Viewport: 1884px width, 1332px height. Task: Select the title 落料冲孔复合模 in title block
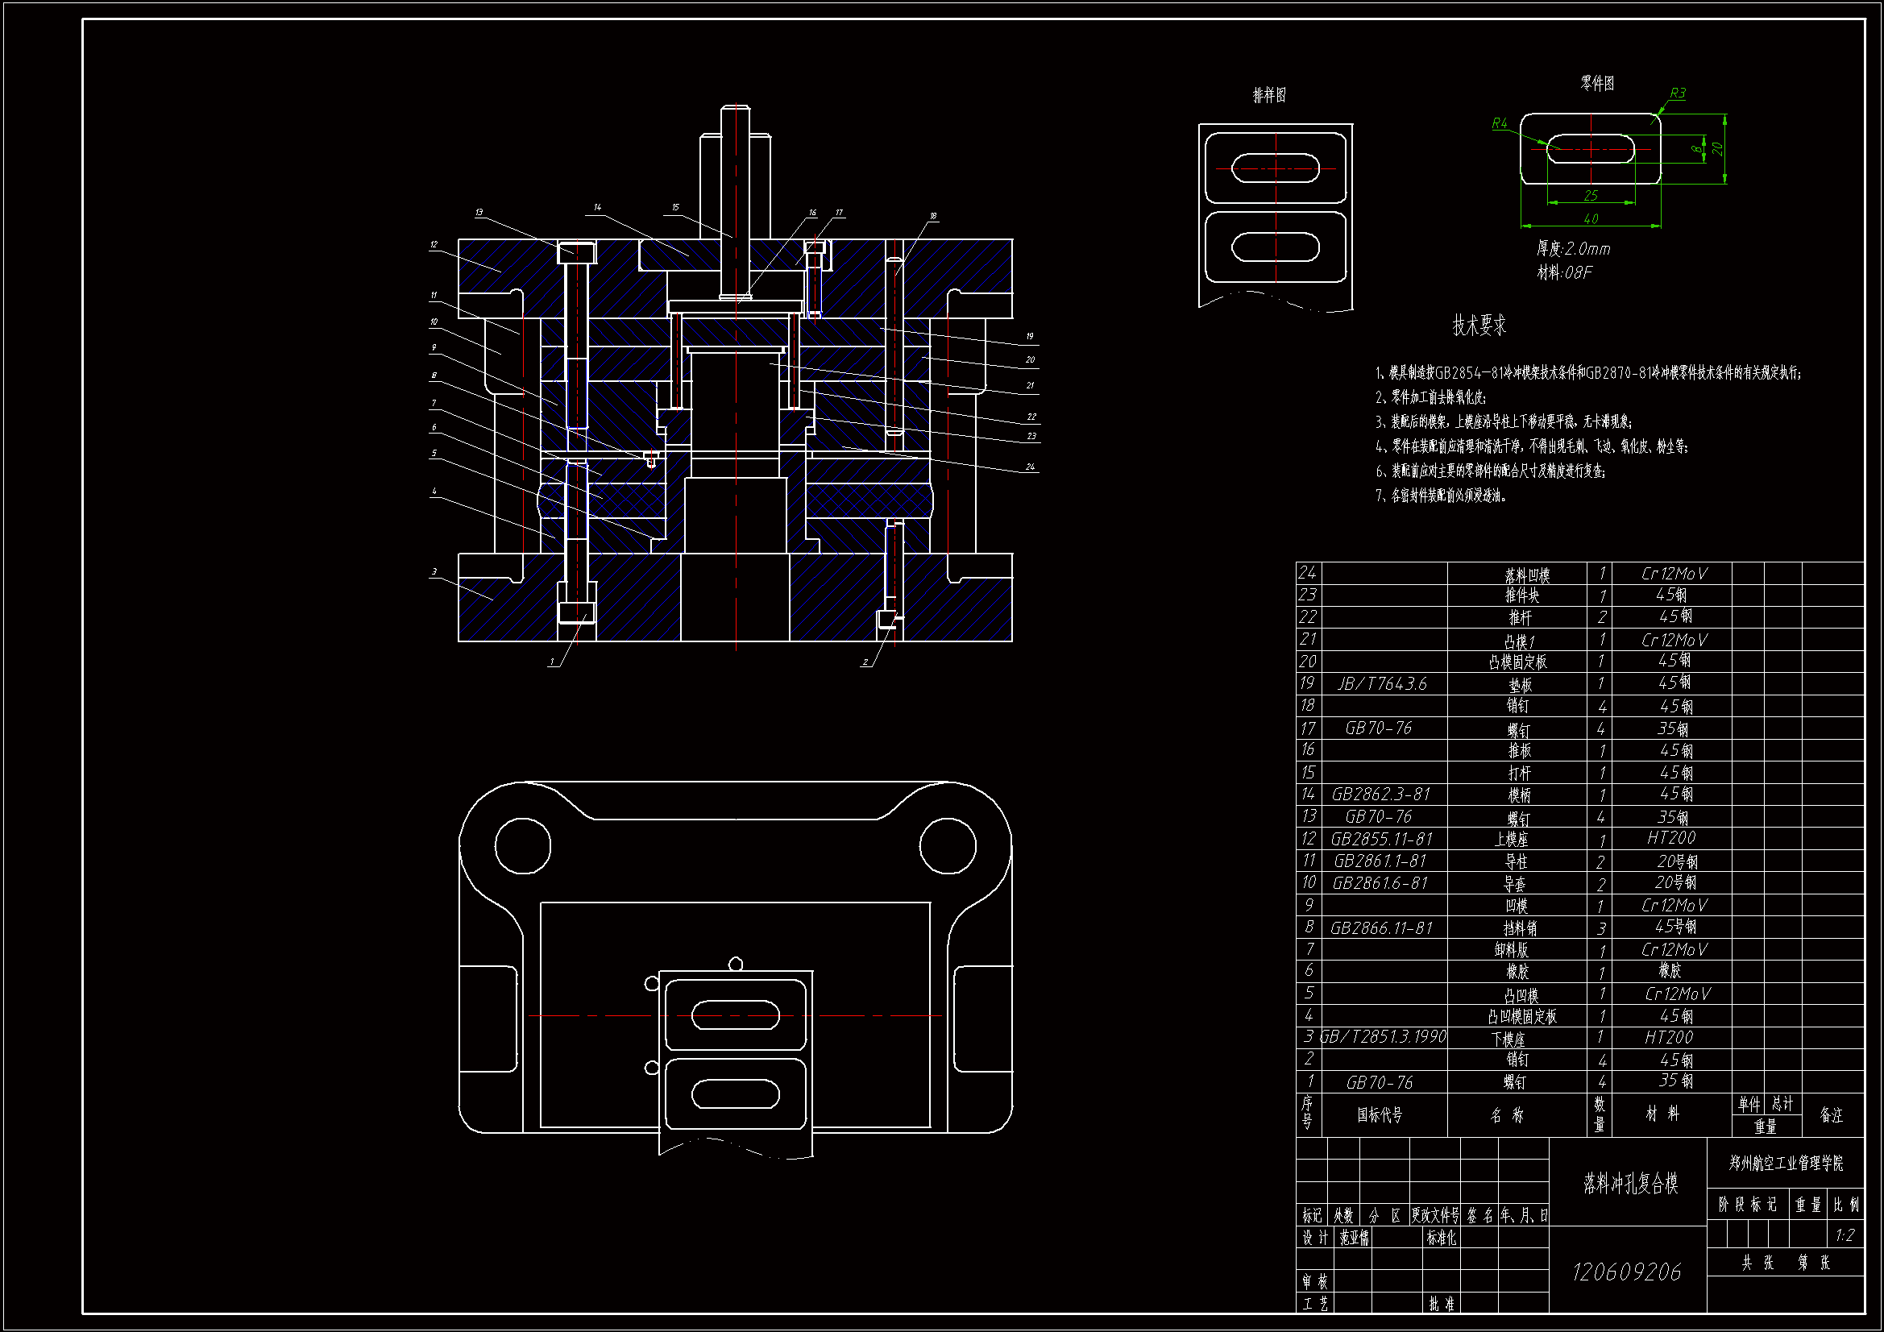click(1630, 1184)
